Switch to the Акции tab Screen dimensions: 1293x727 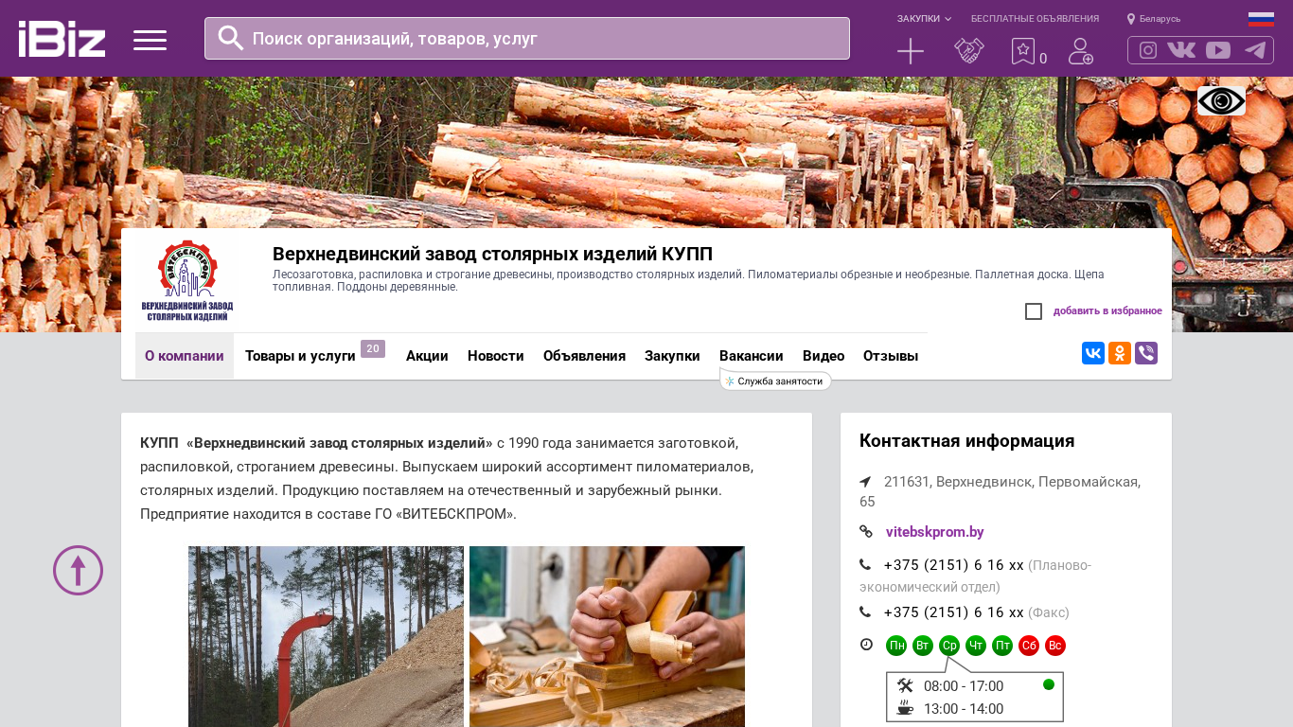coord(427,356)
